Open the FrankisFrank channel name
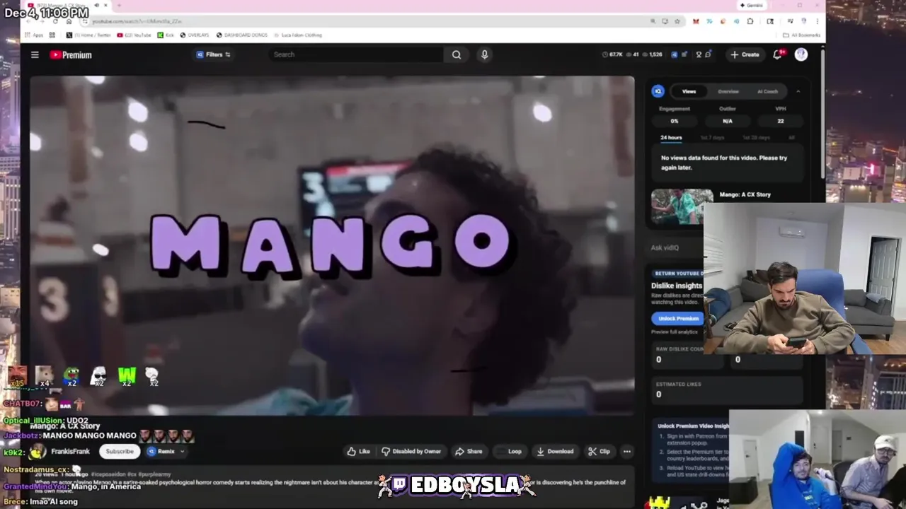 (70, 451)
